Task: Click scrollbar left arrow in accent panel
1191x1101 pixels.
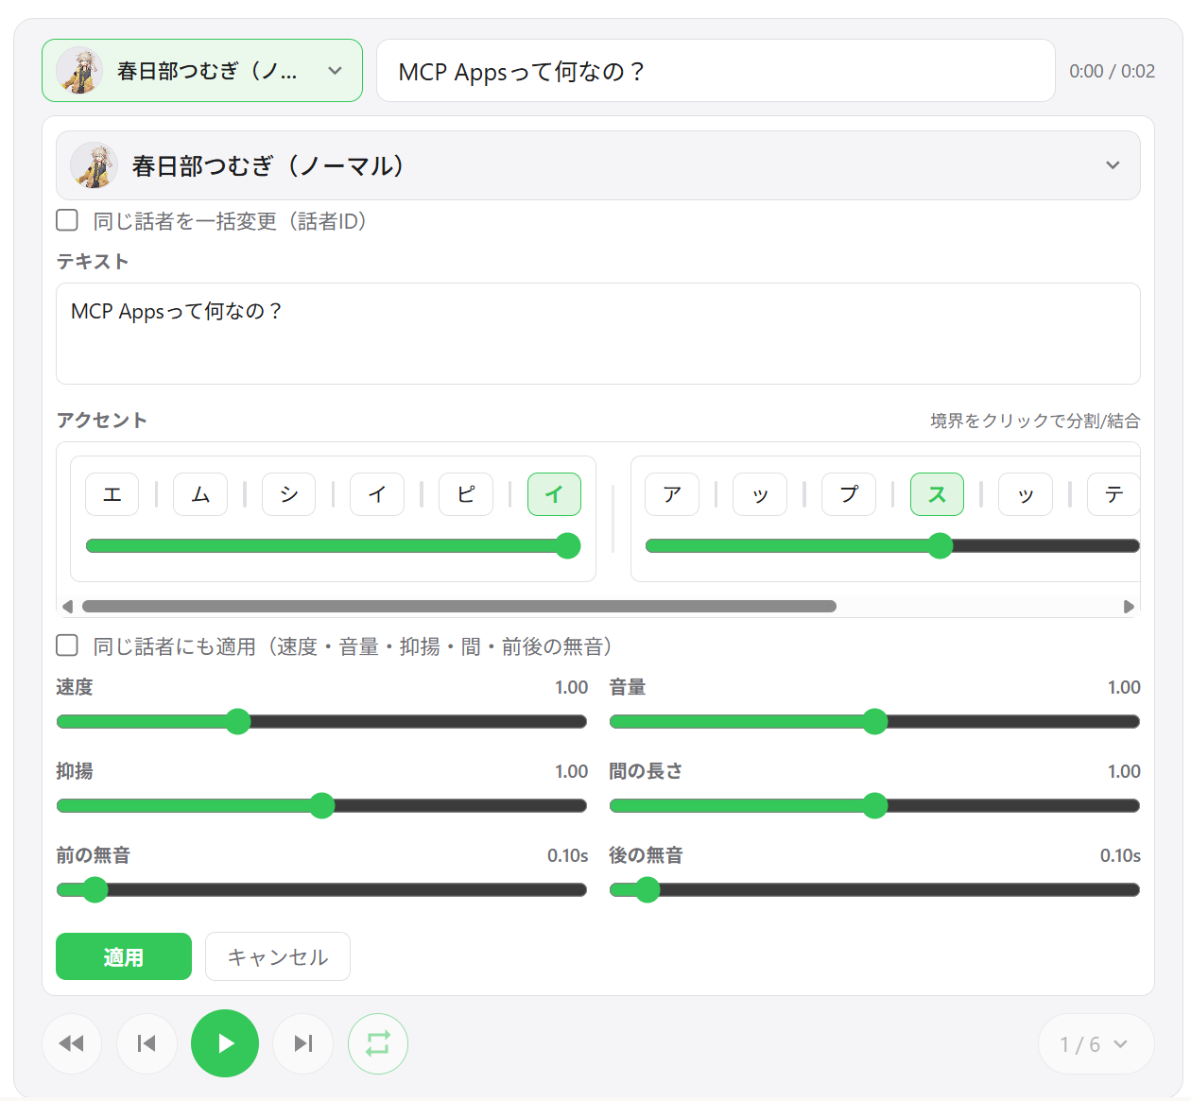Action: (x=67, y=607)
